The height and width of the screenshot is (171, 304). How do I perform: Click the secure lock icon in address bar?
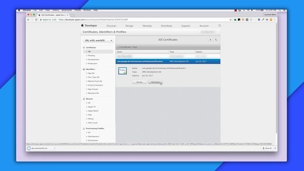point(41,19)
